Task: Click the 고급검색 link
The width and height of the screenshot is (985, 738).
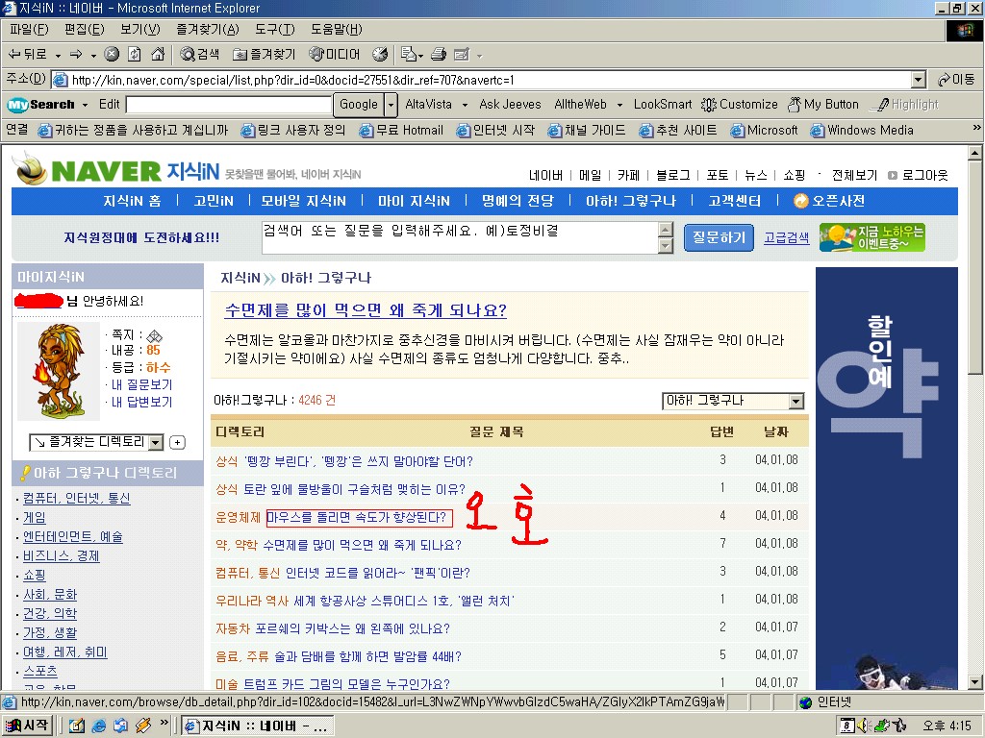Action: pos(787,238)
